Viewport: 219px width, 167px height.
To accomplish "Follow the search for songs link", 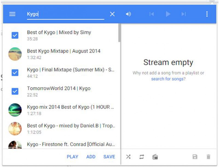I will 168,79.
